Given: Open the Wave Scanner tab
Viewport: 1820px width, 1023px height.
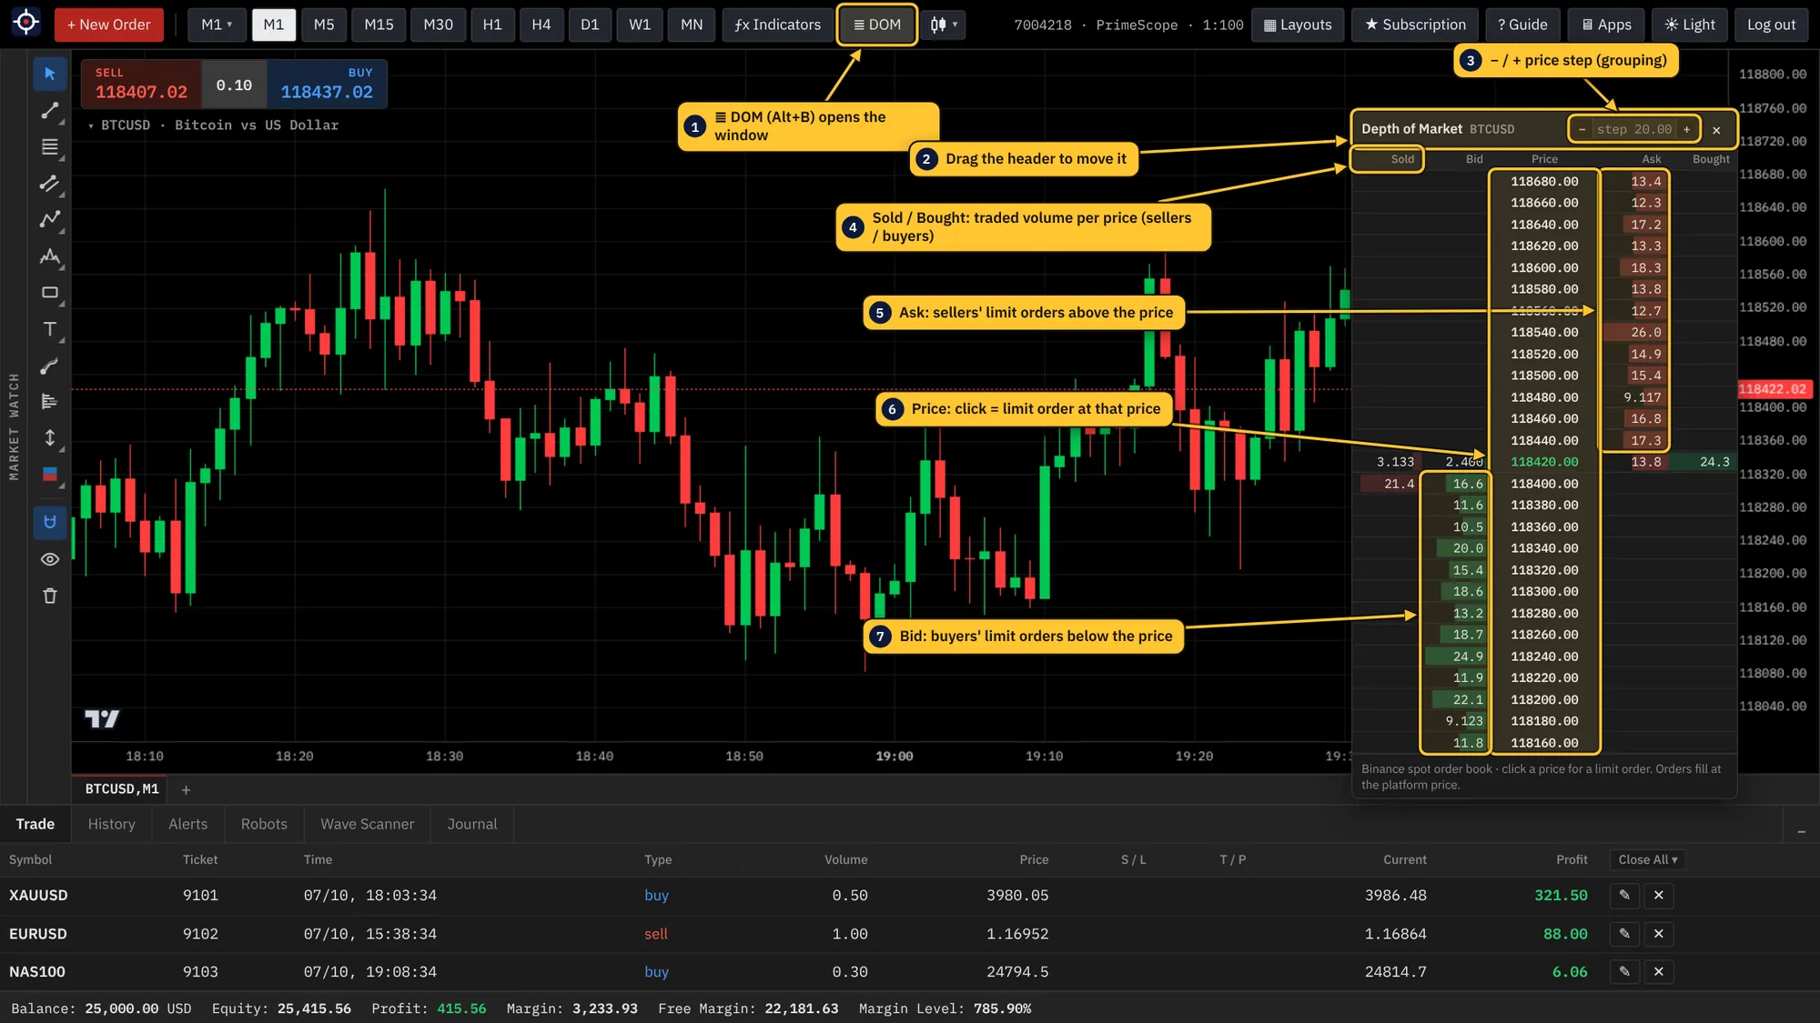Looking at the screenshot, I should [368, 824].
